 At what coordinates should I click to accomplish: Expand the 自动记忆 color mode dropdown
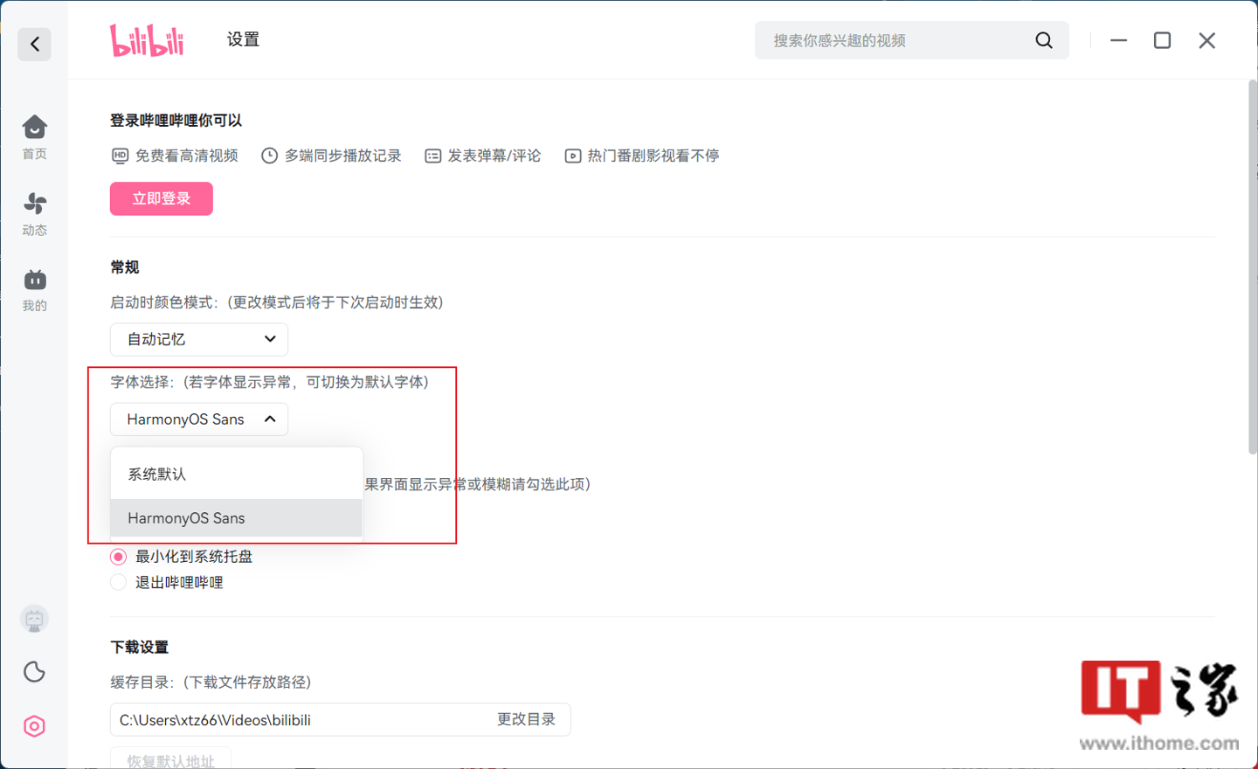click(x=199, y=339)
